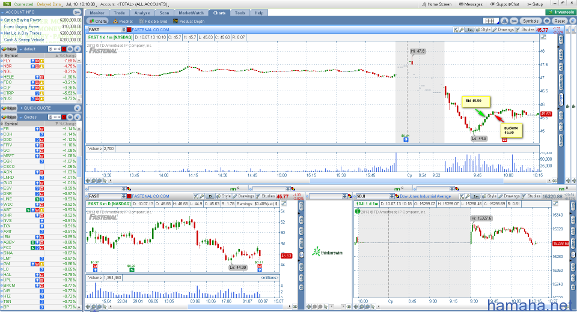Open the default watchlist dropdown

pos(20,49)
